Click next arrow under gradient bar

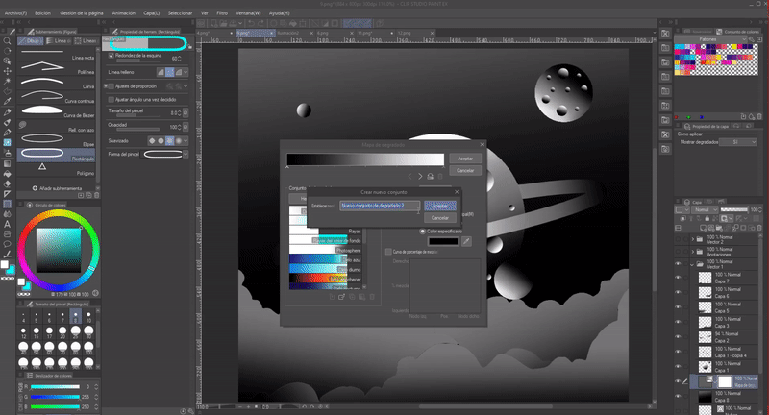(418, 176)
